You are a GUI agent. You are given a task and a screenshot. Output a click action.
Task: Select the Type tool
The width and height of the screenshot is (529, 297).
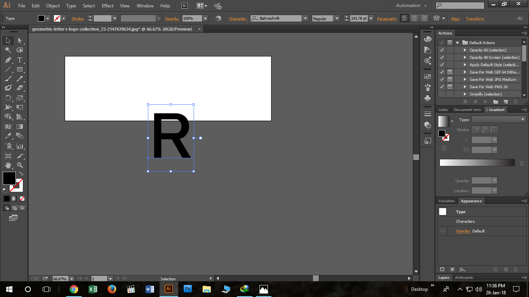(20, 60)
